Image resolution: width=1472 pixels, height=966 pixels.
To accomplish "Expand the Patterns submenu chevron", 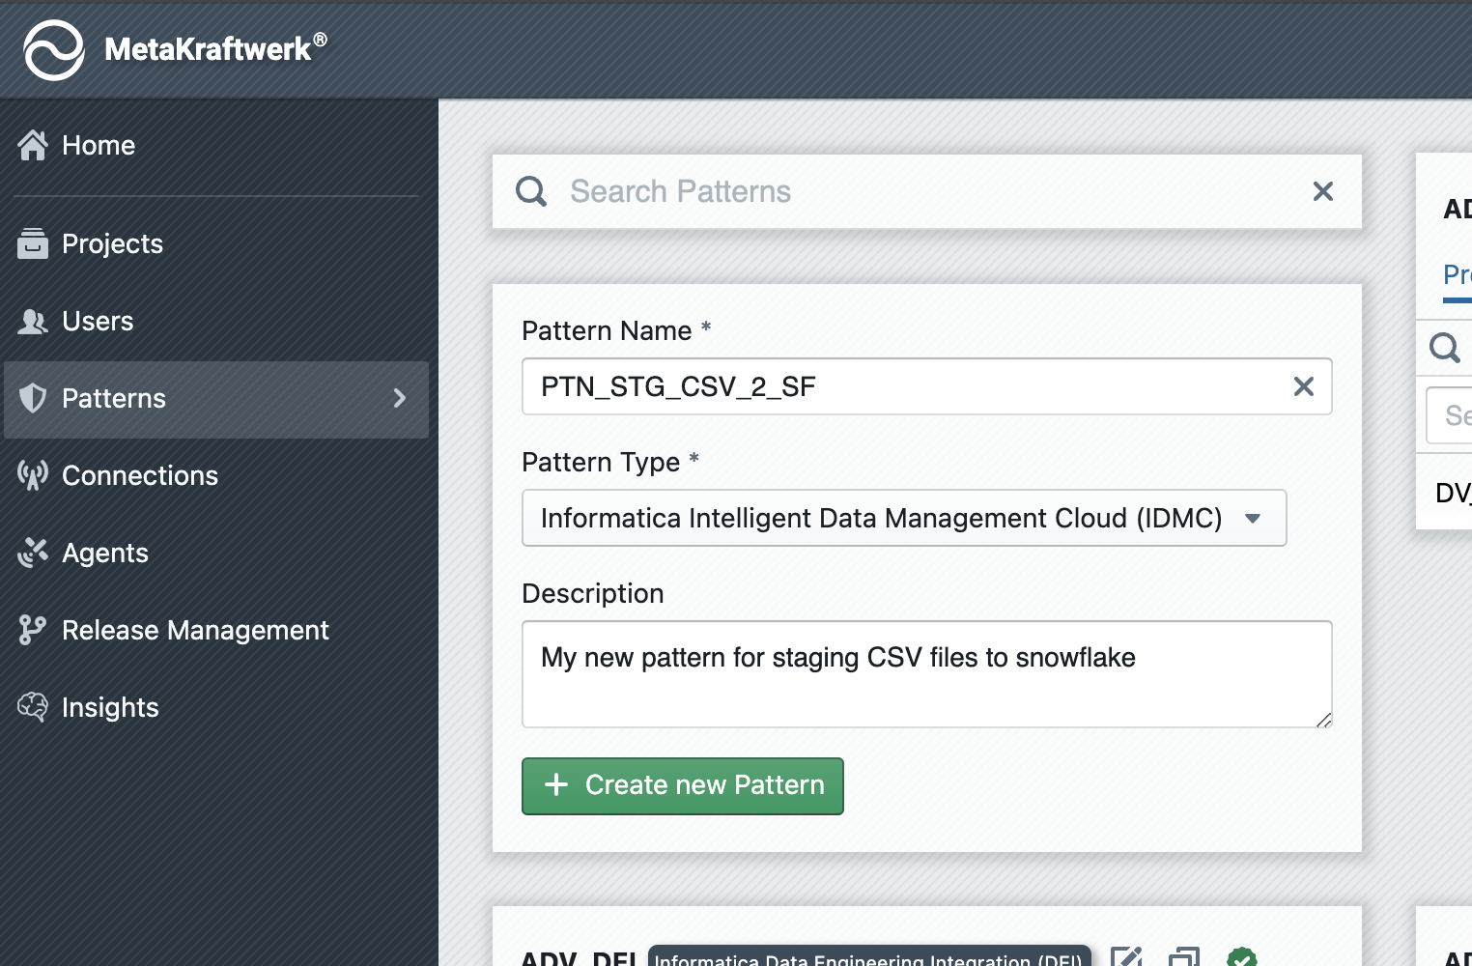I will coord(400,399).
